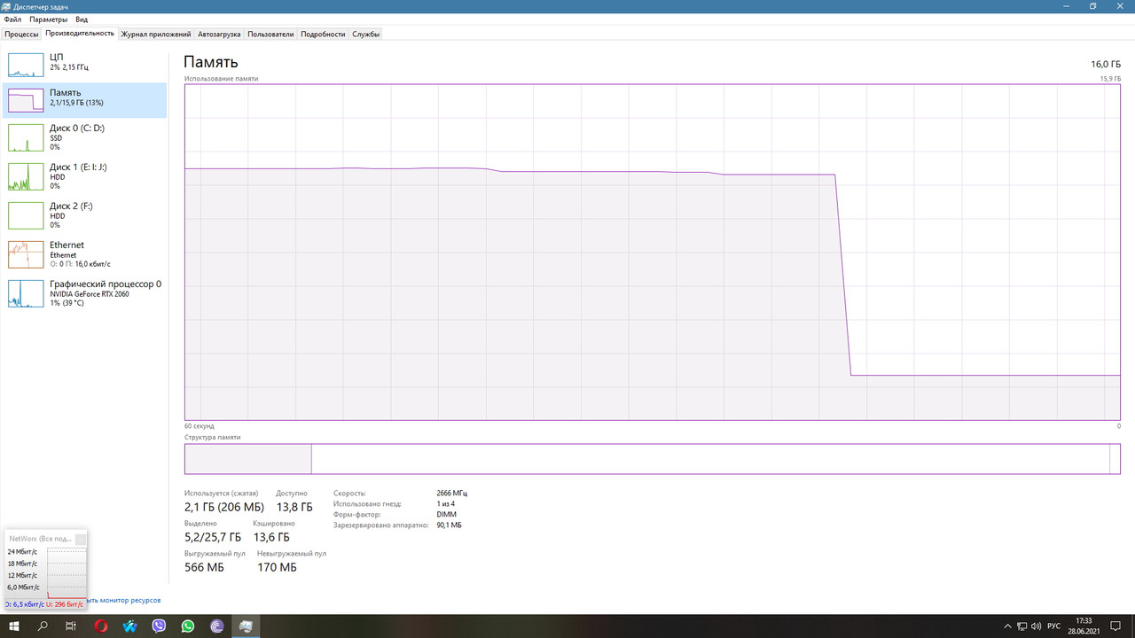1135x638 pixels.
Task: Click the 566 МБ paged pool value
Action: (204, 567)
